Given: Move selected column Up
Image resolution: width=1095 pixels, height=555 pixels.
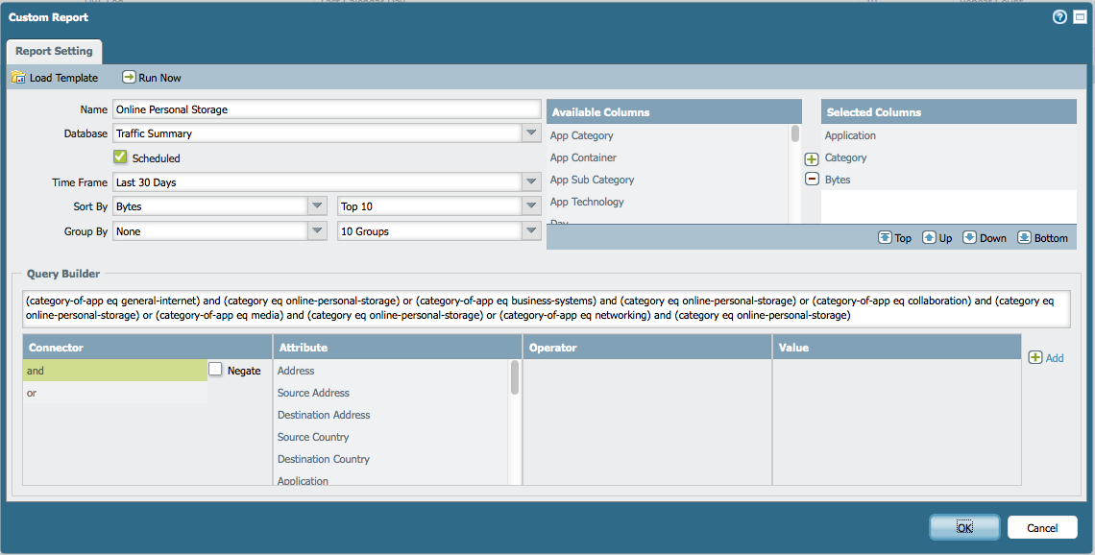Looking at the screenshot, I should point(937,238).
